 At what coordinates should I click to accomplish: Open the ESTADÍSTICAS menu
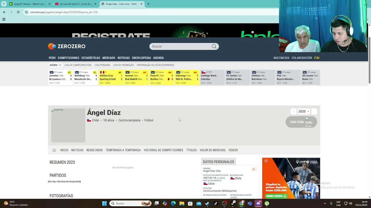[x=91, y=58]
